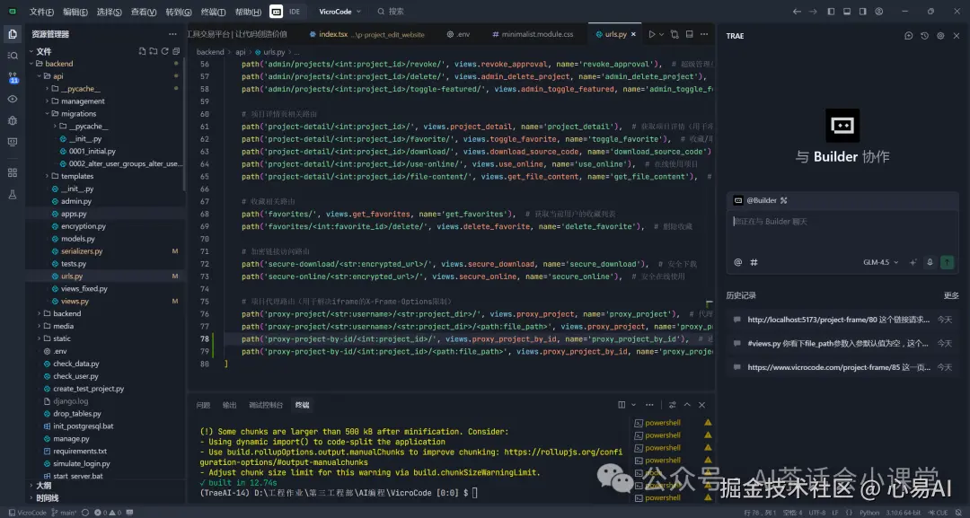
Task: Open explorer more actions menu
Action: pyautogui.click(x=172, y=34)
